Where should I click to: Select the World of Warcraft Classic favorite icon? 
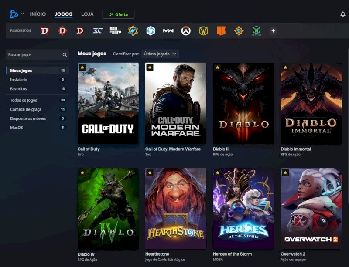click(256, 31)
